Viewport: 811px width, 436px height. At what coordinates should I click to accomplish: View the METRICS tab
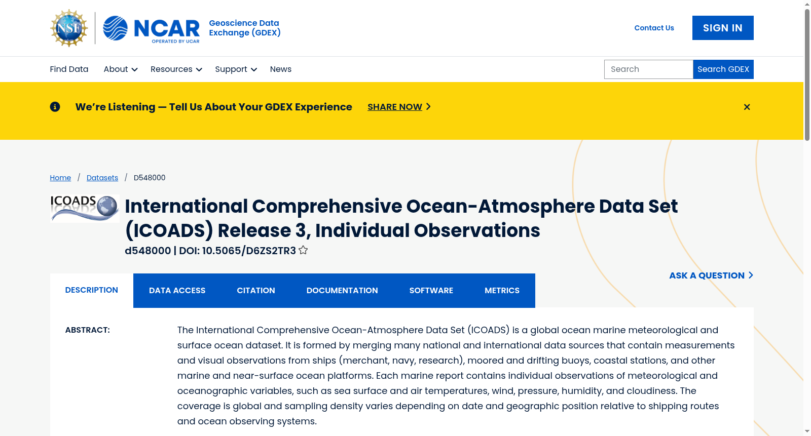pyautogui.click(x=502, y=291)
